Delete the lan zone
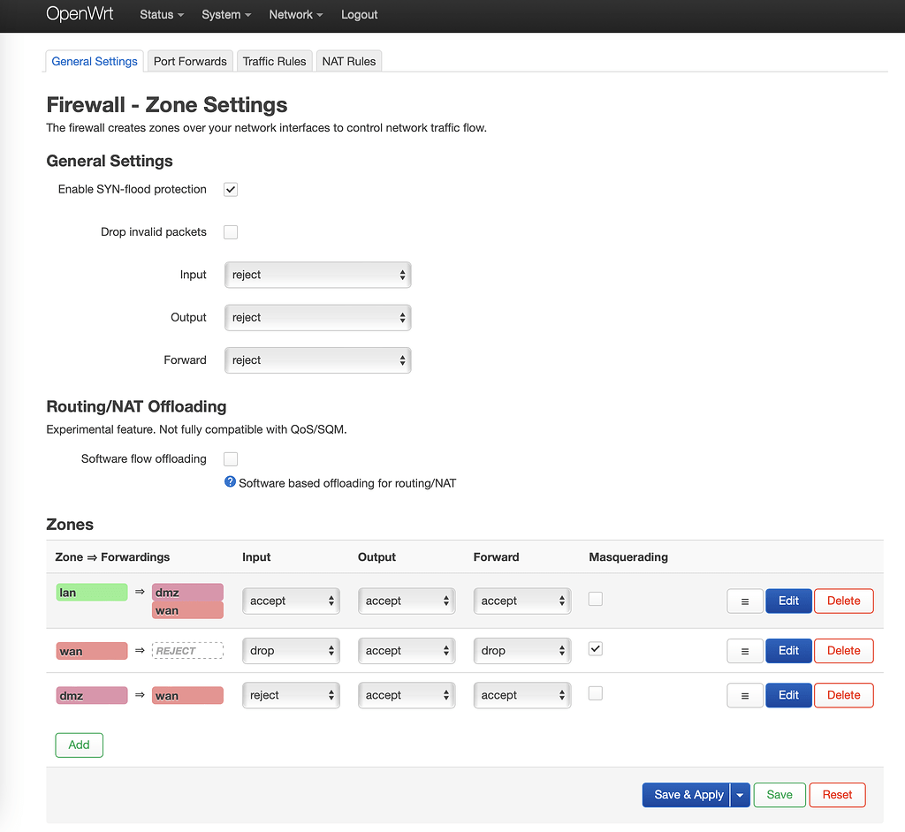 click(843, 601)
